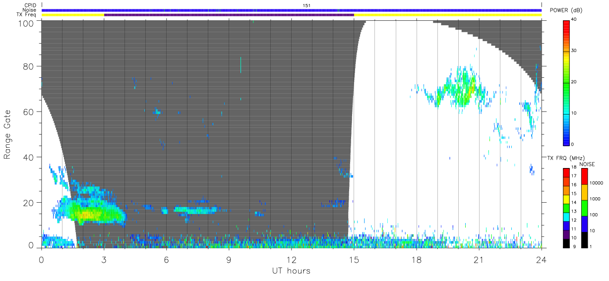Click the UT hours axis title
The height and width of the screenshot is (281, 609).
point(291,271)
